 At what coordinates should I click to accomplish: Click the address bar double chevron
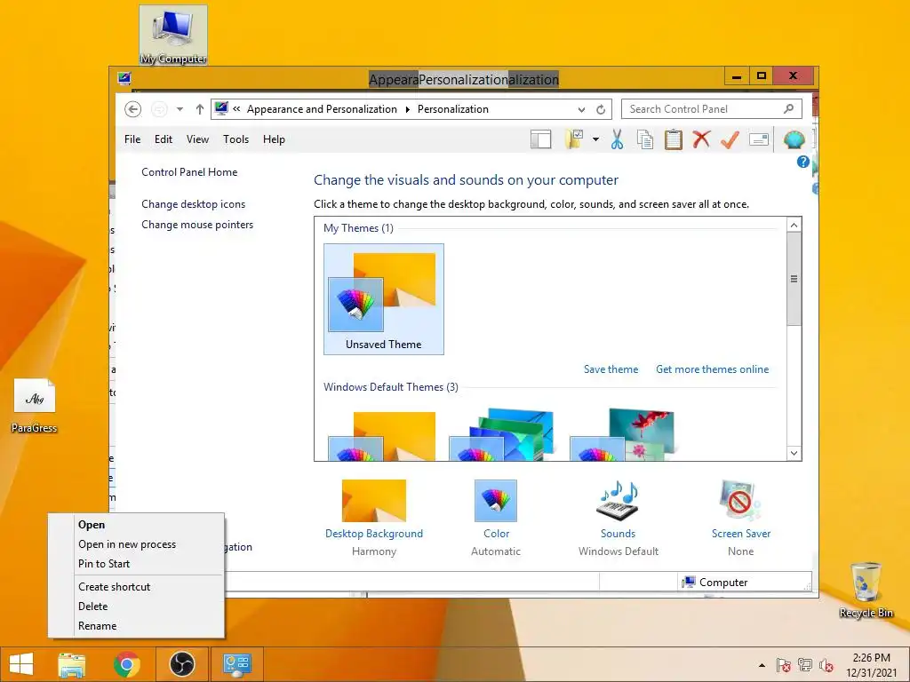click(x=236, y=109)
